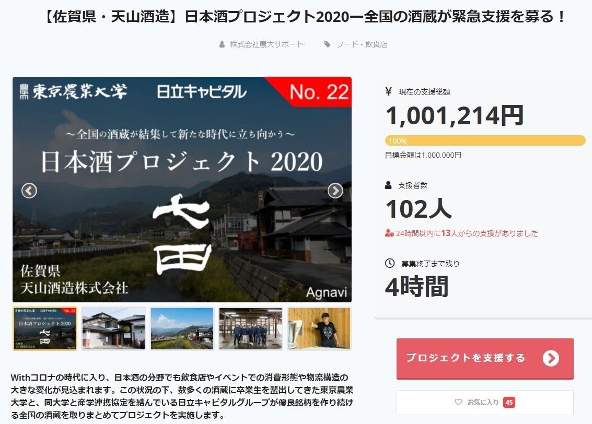Click the 100% funding progress bar
This screenshot has height=424, width=592.
pos(485,140)
